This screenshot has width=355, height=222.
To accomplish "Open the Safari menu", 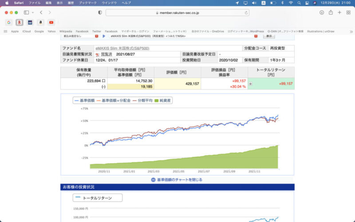I will pos(19,3).
